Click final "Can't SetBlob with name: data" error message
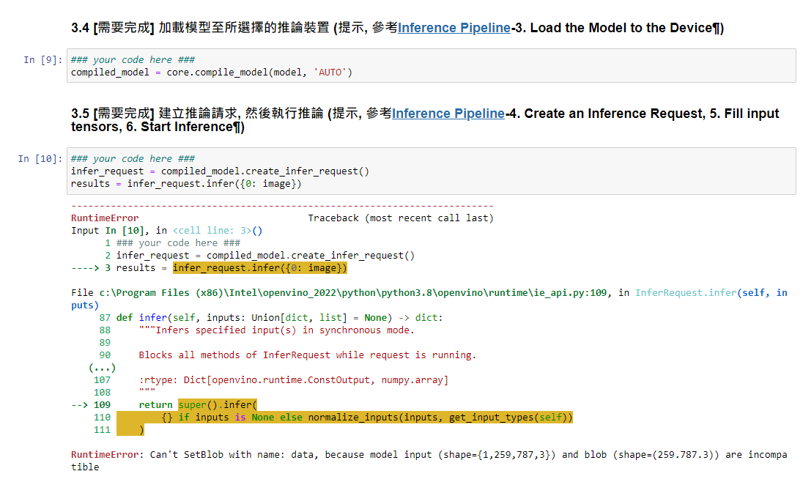Viewport: 803px width, 482px height. pyautogui.click(x=429, y=461)
